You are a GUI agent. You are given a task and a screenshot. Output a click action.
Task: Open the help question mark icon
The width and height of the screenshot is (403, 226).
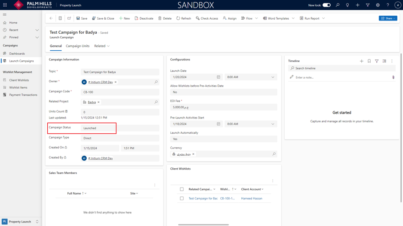[388, 5]
